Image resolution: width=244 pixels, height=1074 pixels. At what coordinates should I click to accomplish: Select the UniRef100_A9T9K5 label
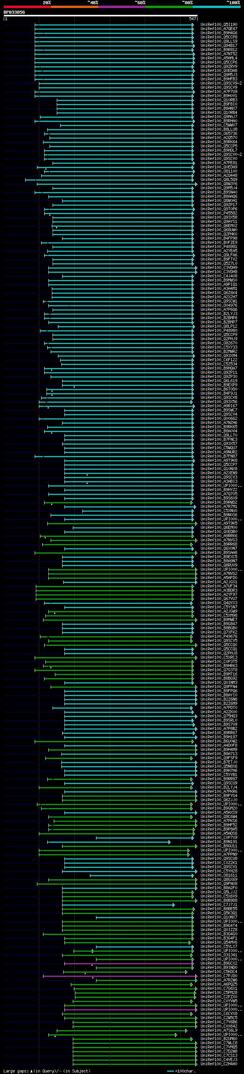pyautogui.click(x=218, y=523)
